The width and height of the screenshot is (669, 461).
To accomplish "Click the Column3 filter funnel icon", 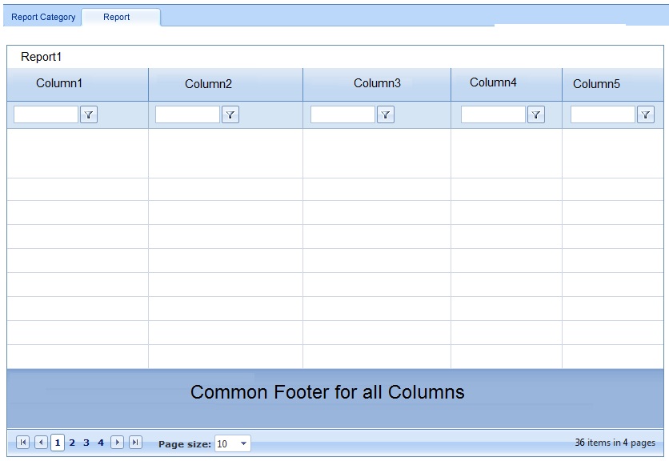I will tap(386, 114).
